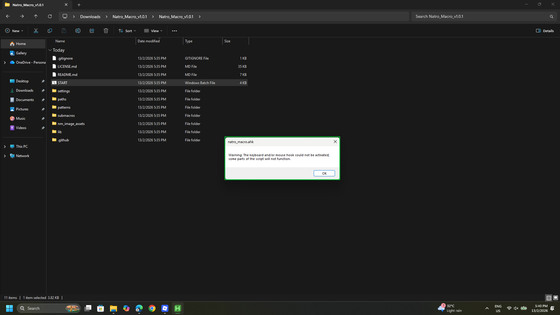The height and width of the screenshot is (315, 560).
Task: Launch AutoHotkey from the taskbar
Action: coord(177,308)
